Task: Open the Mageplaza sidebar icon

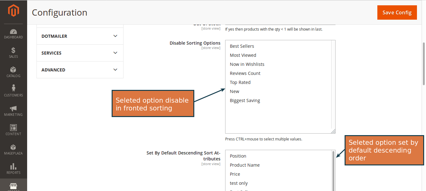Action: tap(13, 149)
